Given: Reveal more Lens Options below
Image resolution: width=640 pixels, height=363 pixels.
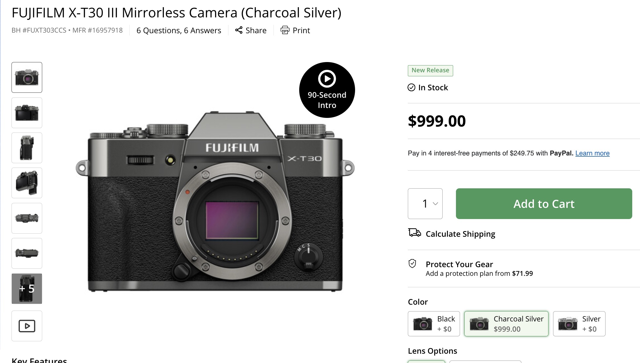Looking at the screenshot, I should 432,351.
